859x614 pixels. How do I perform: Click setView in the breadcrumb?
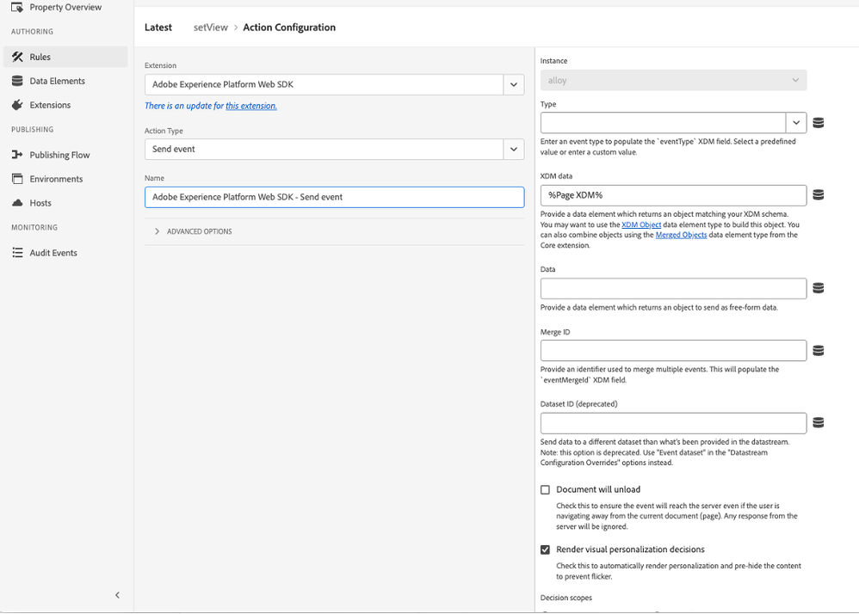point(211,28)
